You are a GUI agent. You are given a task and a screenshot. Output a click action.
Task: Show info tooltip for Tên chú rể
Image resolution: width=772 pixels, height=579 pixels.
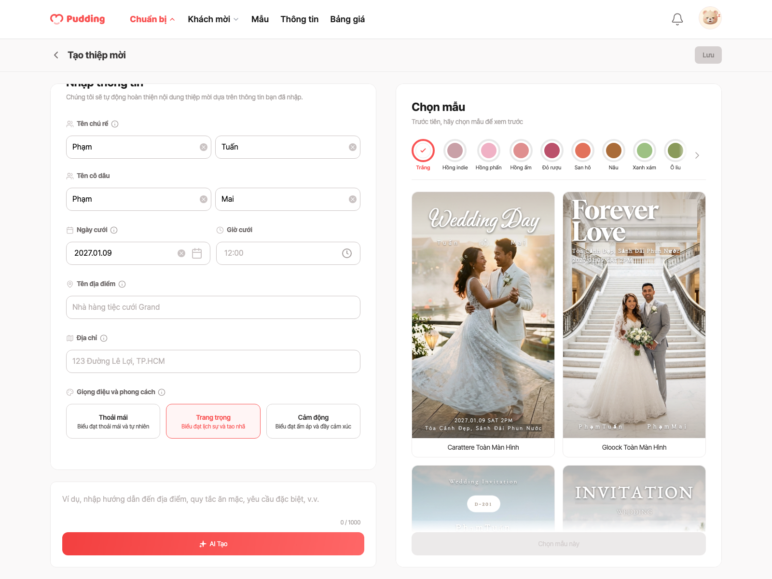tap(115, 124)
